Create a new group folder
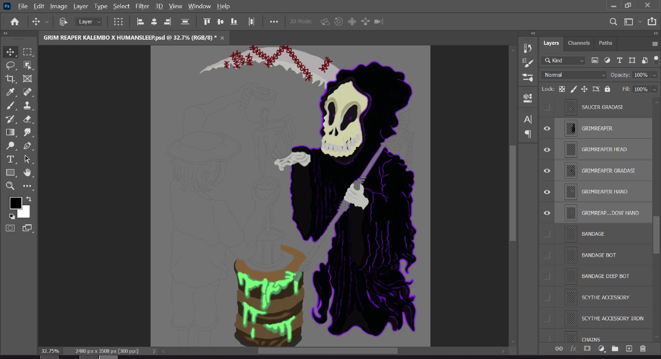The image size is (661, 359). pyautogui.click(x=615, y=349)
